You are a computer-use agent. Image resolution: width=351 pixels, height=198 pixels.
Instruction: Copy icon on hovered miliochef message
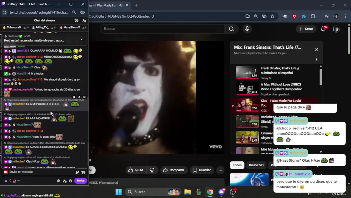pos(74,97)
